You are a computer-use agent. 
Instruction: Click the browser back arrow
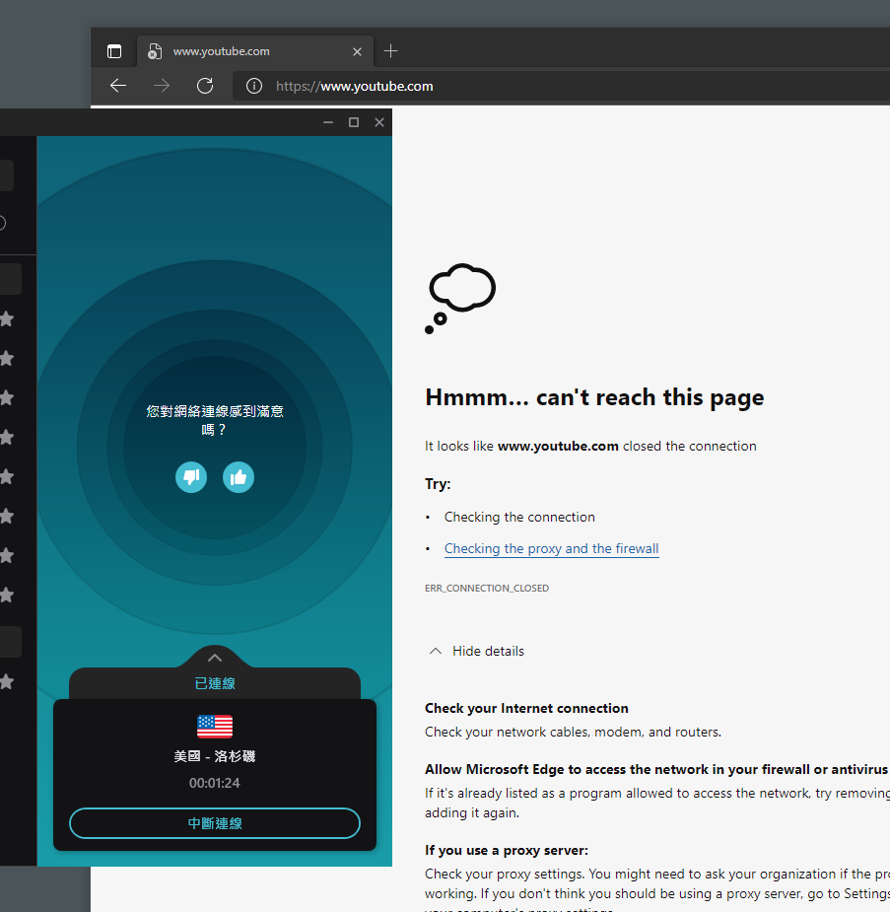click(118, 86)
